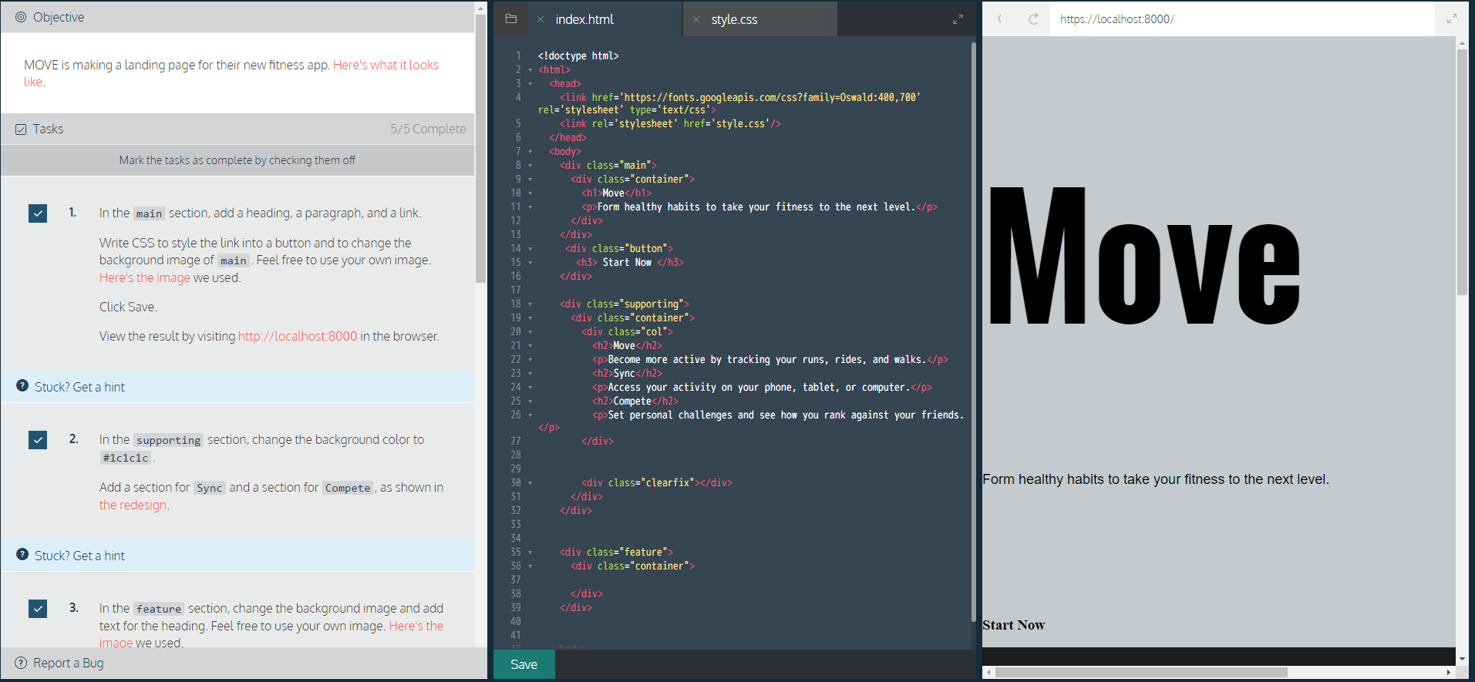Close the index.html tab
1475x682 pixels.
[x=540, y=19]
